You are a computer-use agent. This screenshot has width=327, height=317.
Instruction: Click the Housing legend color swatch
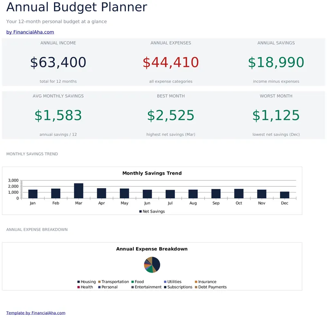78,282
